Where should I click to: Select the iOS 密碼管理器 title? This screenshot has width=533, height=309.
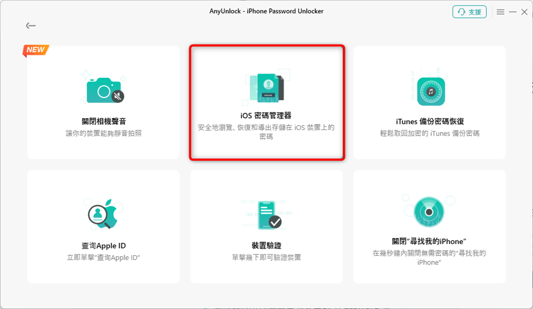click(x=266, y=115)
